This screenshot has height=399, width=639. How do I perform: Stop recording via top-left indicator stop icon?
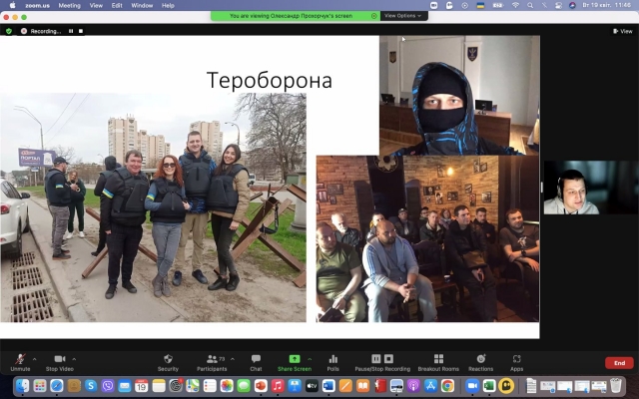[x=81, y=31]
